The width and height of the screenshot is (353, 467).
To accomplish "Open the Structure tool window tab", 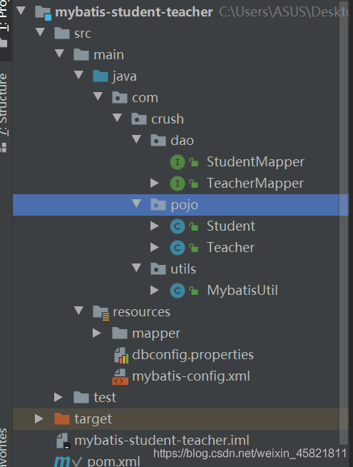I will pyautogui.click(x=4, y=111).
